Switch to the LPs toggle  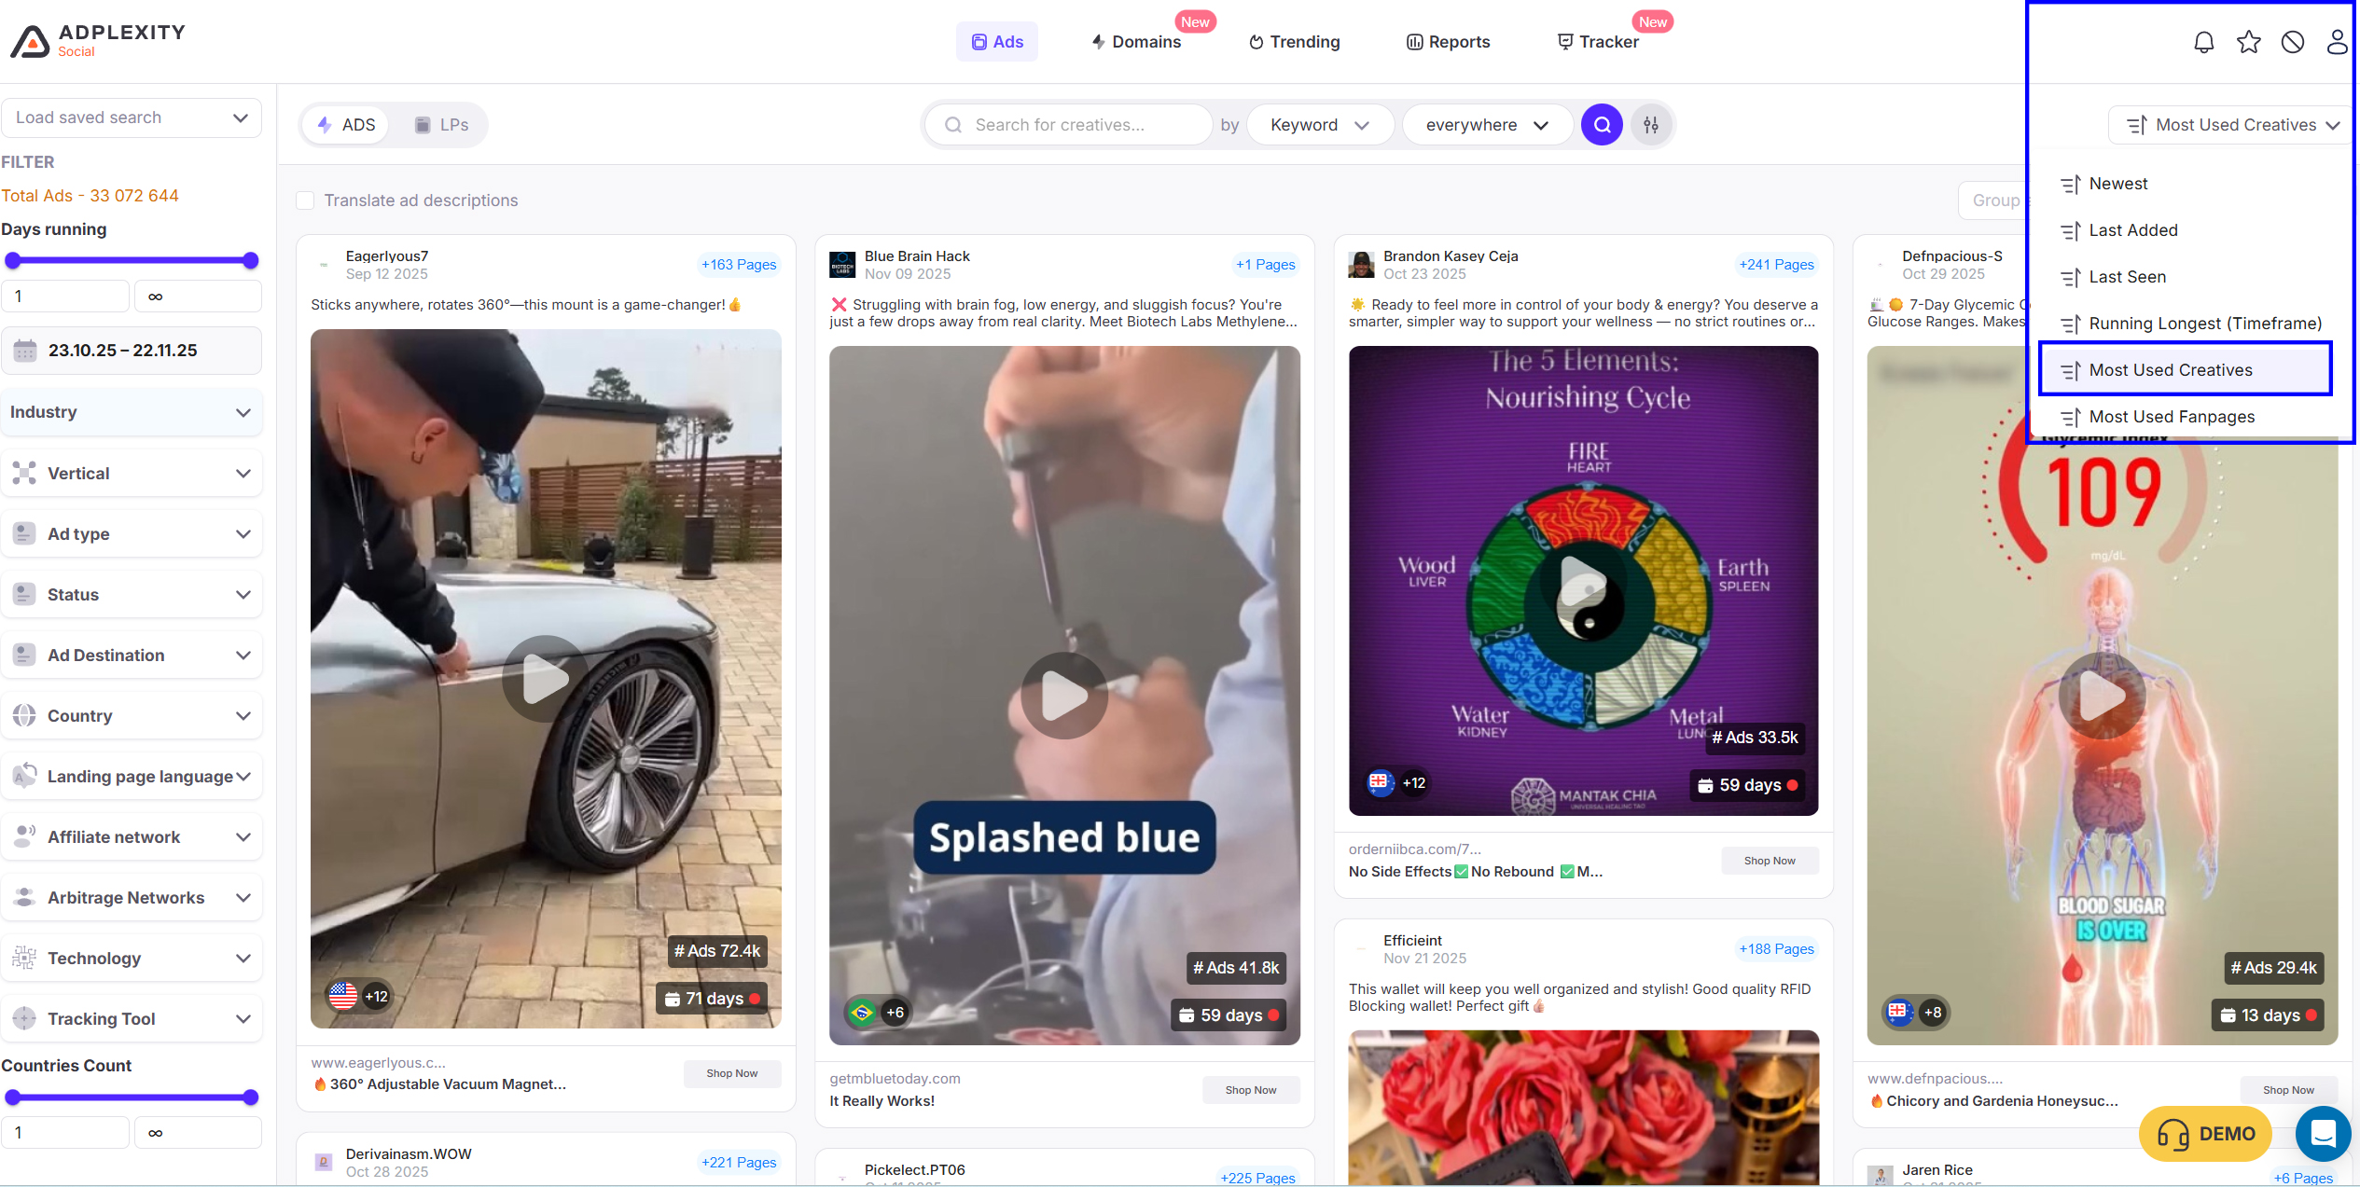click(442, 125)
